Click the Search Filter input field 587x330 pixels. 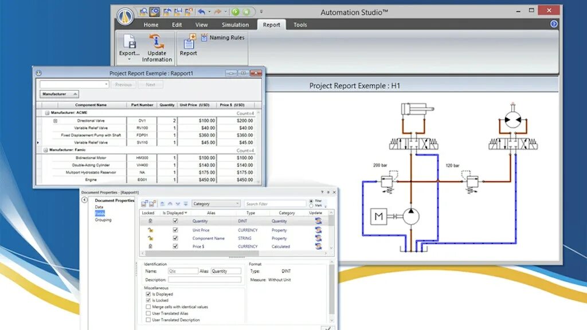tap(275, 204)
